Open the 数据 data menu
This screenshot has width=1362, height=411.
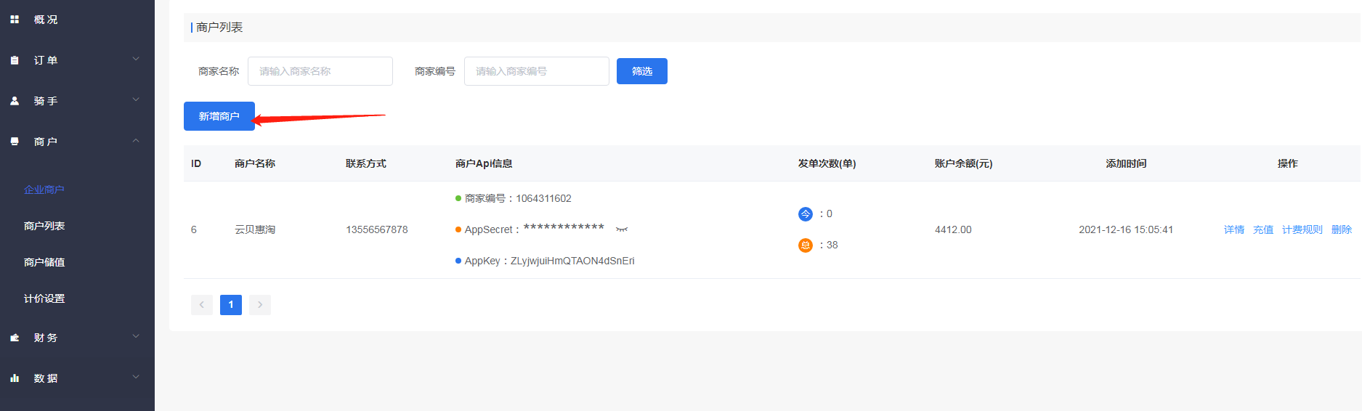pyautogui.click(x=46, y=378)
